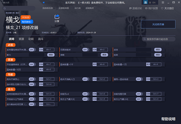Switch language to EN
181x124 pixels.
coord(154,2)
